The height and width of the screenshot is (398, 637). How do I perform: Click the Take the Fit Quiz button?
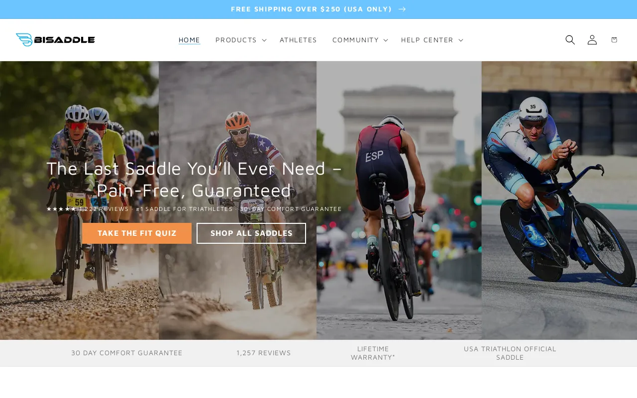click(x=137, y=233)
